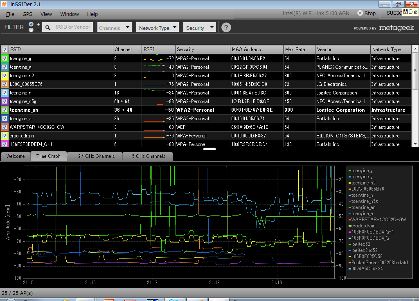Toggle the WARPSTAR-4CC02C-GW row checkbox
Viewport: 419px width, 301px height.
click(5, 127)
